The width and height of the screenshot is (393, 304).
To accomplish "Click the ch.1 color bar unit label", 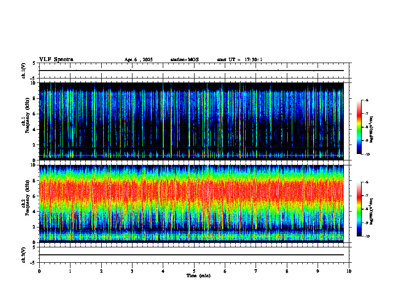I will [371, 129].
